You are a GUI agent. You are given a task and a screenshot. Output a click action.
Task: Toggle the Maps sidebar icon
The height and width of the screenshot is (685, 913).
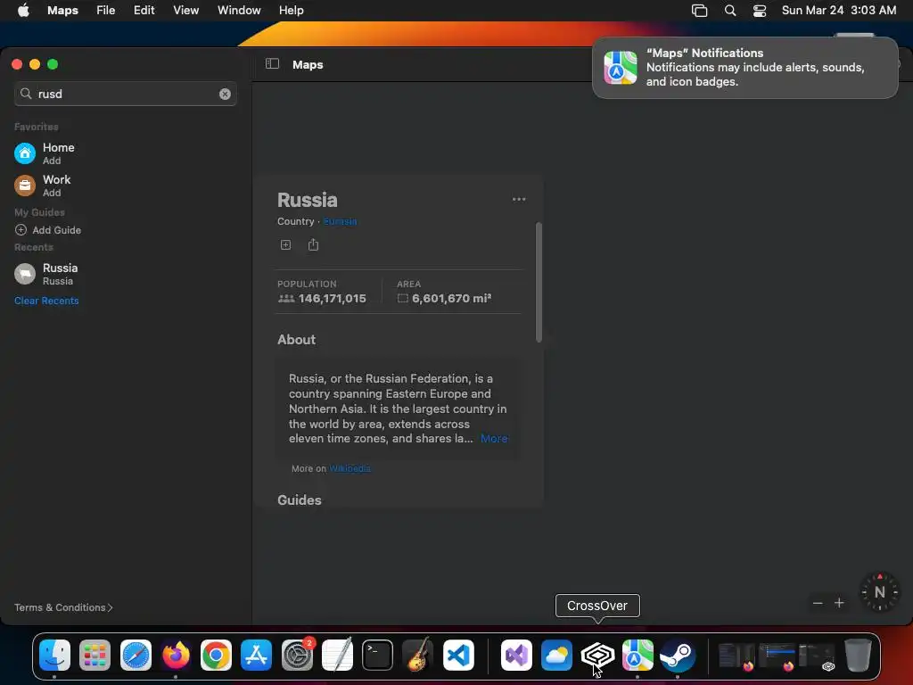click(272, 63)
